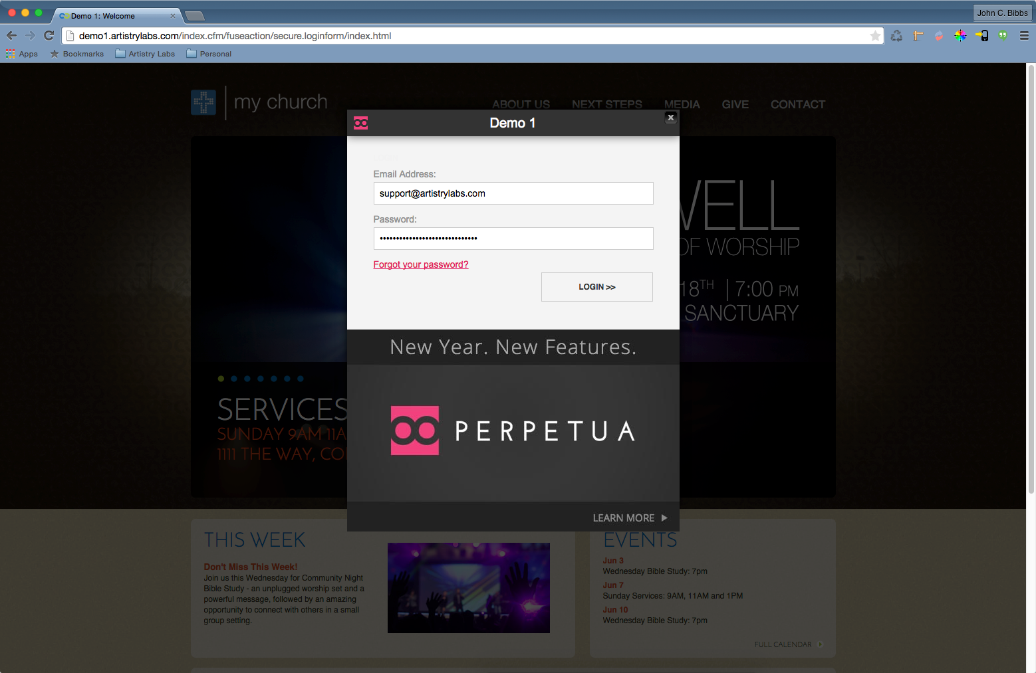Screen dimensions: 1036x673
Task: Close the Demo 1 login dialog
Action: 671,118
